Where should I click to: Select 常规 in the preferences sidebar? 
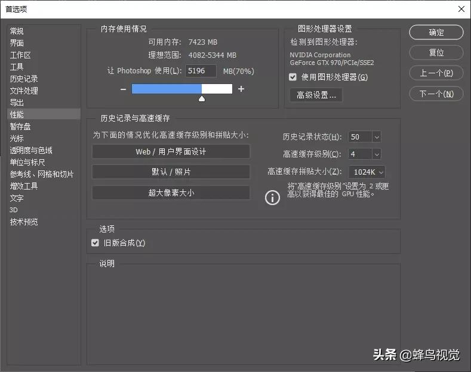(44, 31)
